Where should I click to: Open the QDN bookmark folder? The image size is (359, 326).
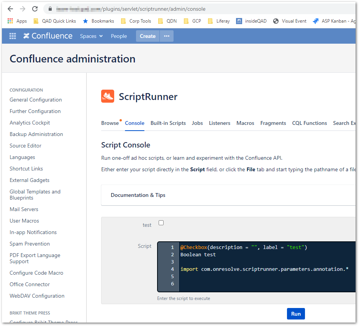tap(167, 21)
